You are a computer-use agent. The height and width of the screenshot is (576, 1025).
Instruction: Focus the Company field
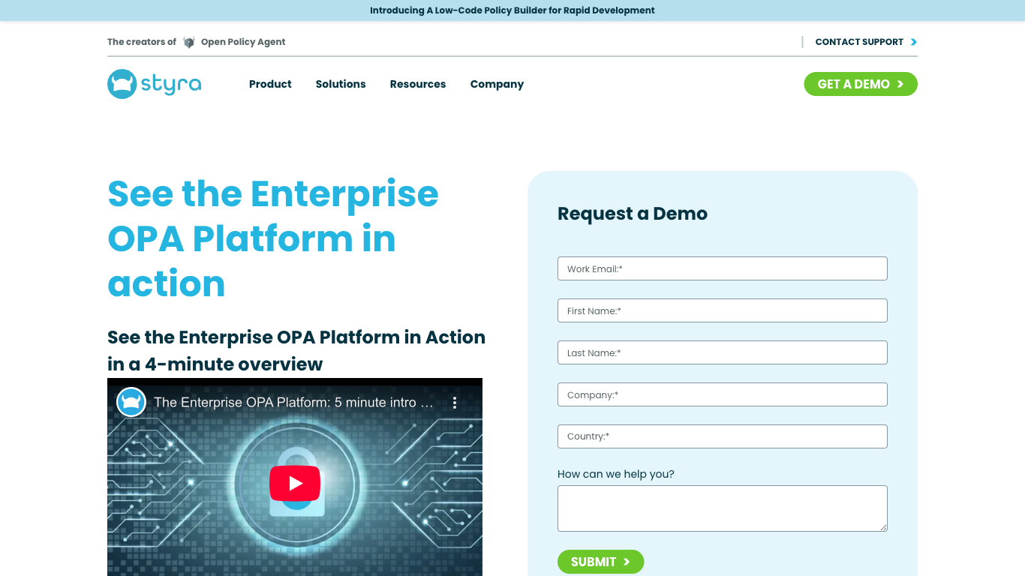[723, 394]
